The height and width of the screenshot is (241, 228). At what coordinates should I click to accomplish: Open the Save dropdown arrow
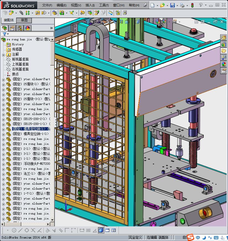tap(177, 6)
